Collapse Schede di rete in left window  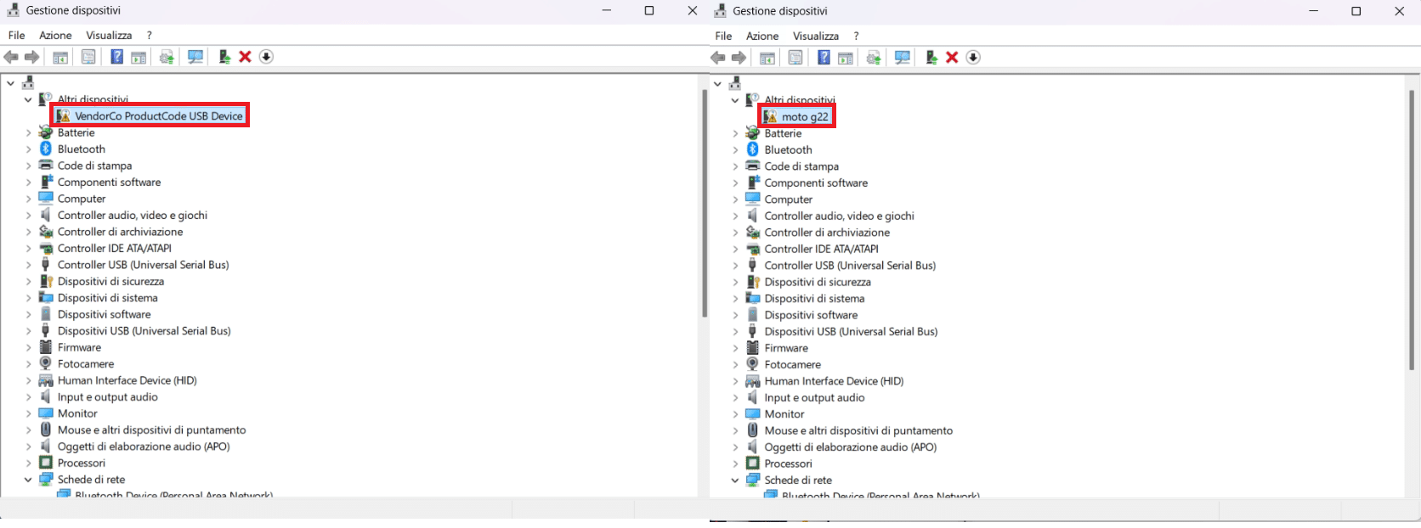(x=28, y=480)
